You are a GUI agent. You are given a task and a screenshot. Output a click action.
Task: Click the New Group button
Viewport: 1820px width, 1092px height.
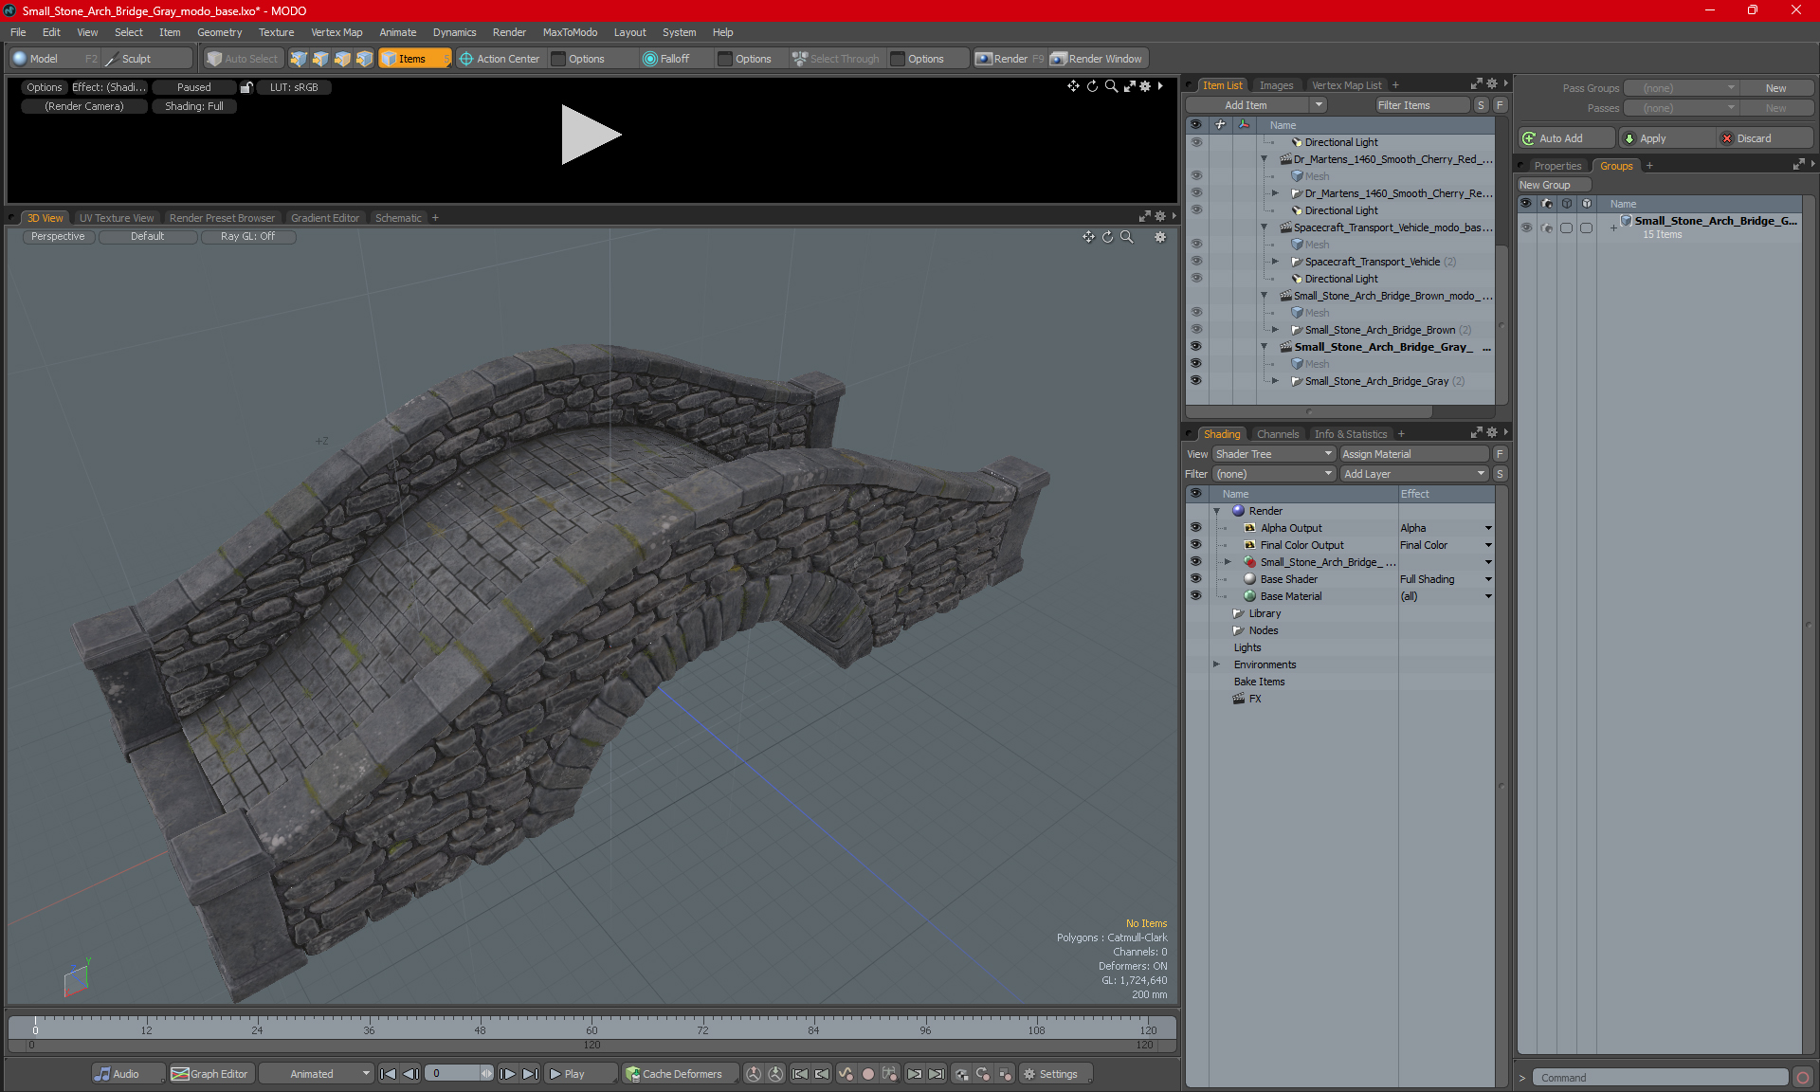[x=1553, y=185]
